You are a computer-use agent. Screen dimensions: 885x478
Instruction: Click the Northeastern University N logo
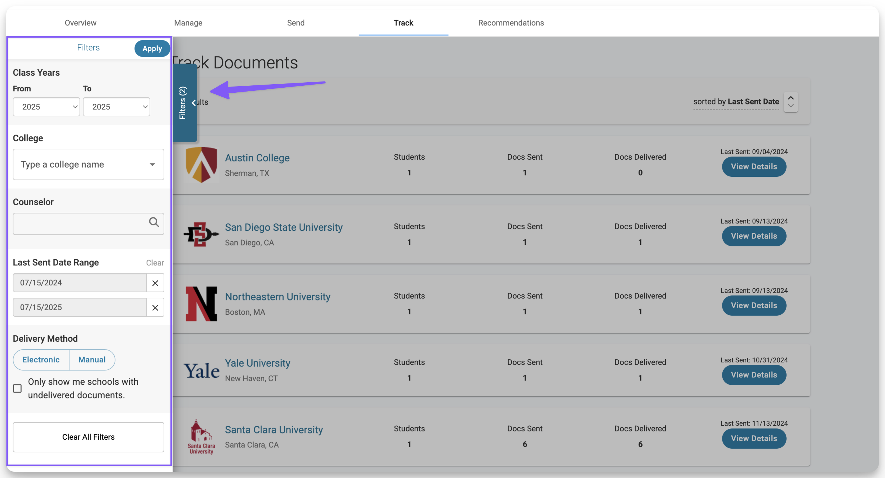pos(201,304)
